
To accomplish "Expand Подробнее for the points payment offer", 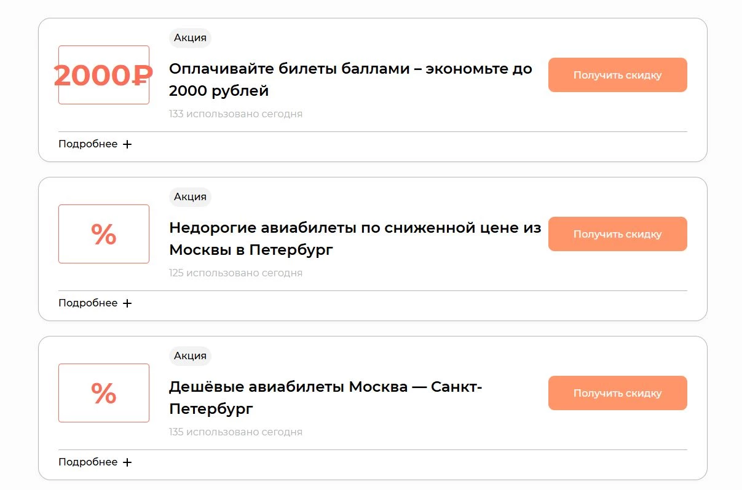I will [88, 144].
